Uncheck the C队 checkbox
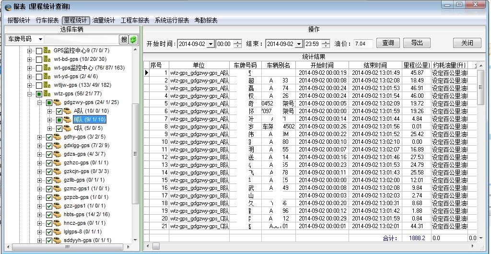The height and width of the screenshot is (254, 491). 59,128
